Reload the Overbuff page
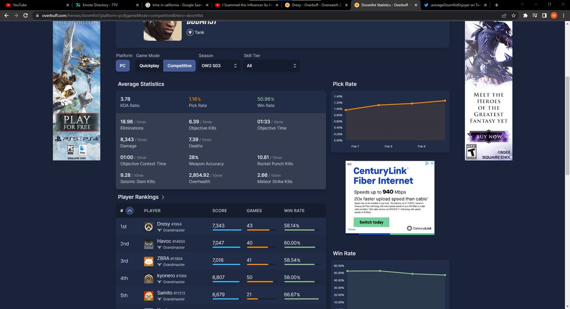This screenshot has width=570, height=309. pyautogui.click(x=27, y=15)
